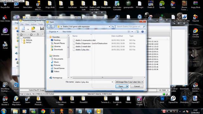Select the 'diablo 2 install disk' file
Viewport: 203px width, 114px height.
pos(83,47)
